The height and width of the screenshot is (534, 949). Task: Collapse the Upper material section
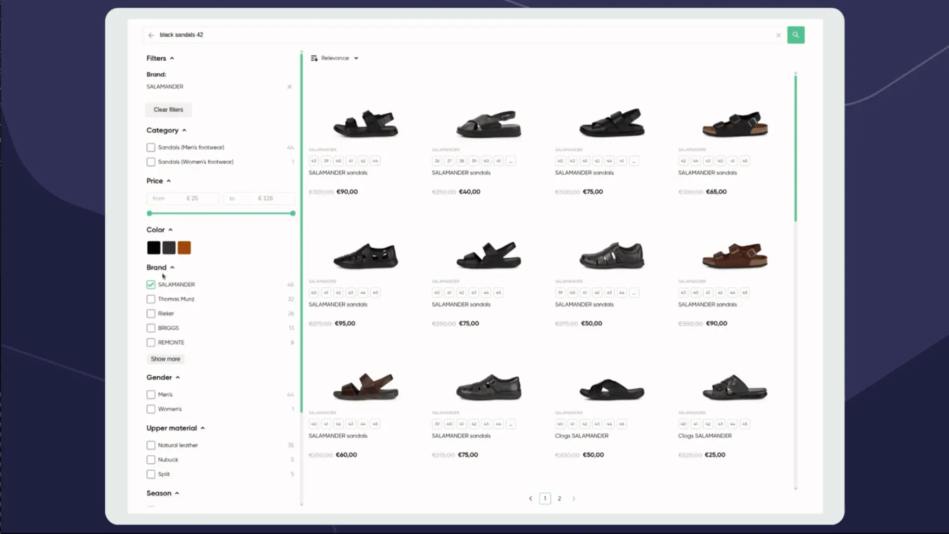[176, 428]
